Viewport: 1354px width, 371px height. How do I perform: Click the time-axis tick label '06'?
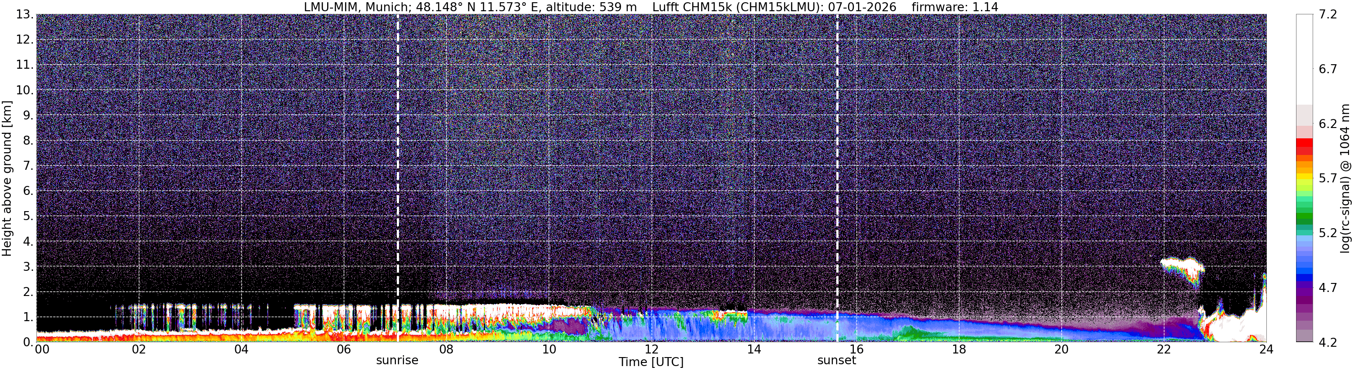343,349
